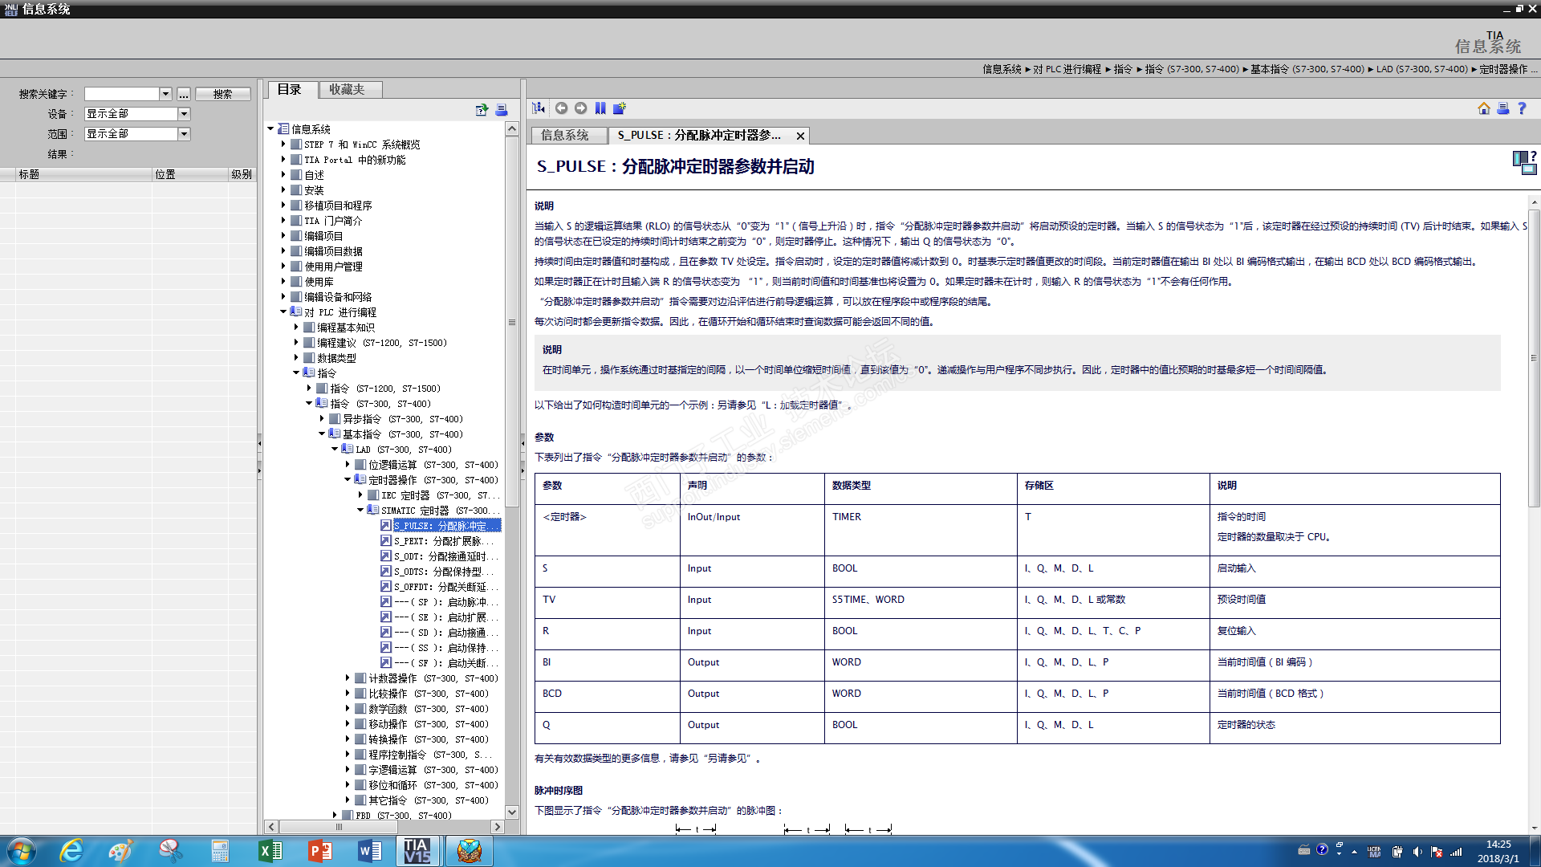Open S_ODT 分配接通延时 topic in tree

pos(444,556)
